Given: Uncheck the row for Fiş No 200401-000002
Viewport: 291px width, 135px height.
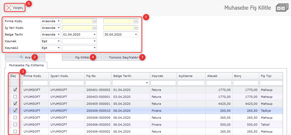Looking at the screenshot, I should tap(15, 90).
